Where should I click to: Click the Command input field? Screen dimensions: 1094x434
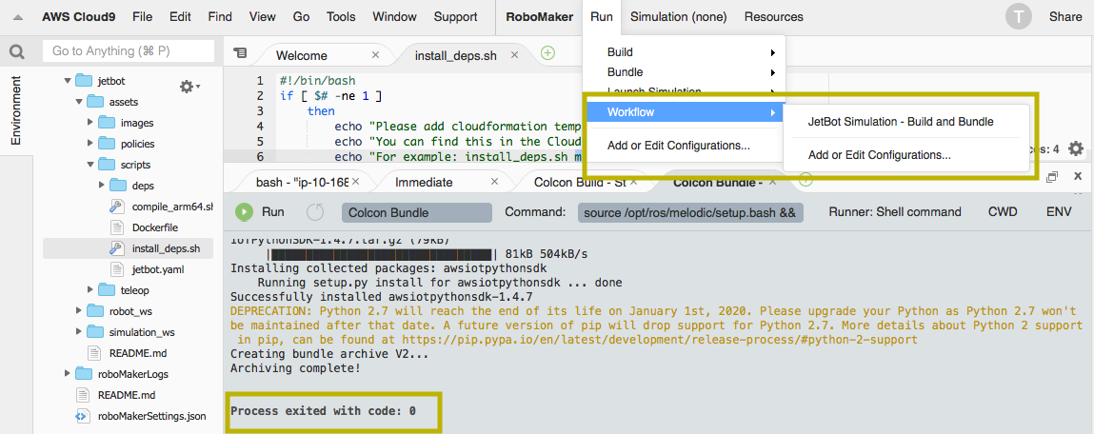pos(690,213)
